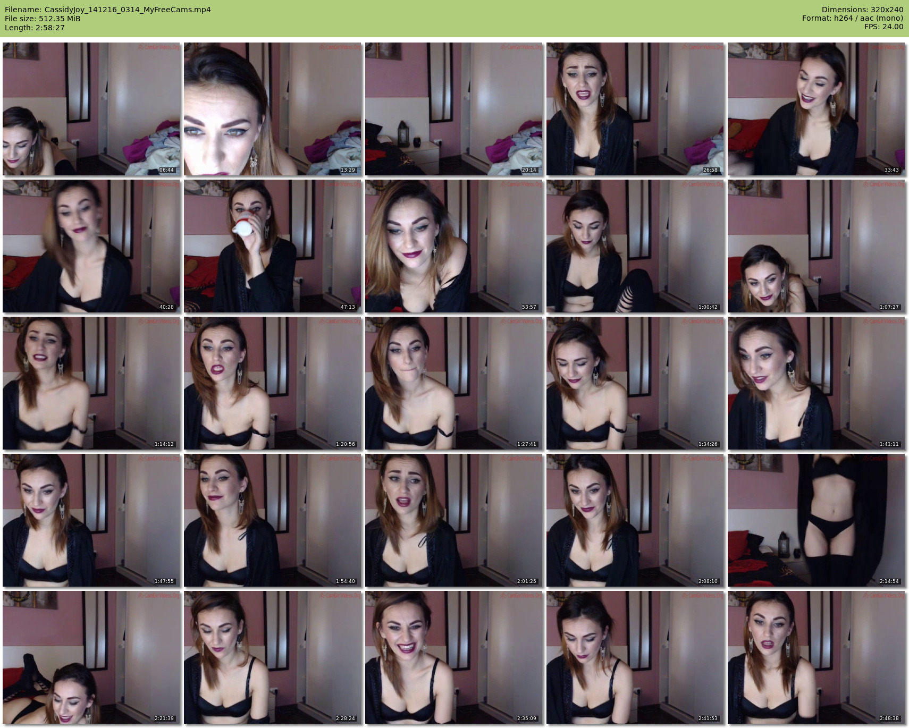The width and height of the screenshot is (909, 728).
Task: Open the frame stamped 26:58
Action: point(635,109)
